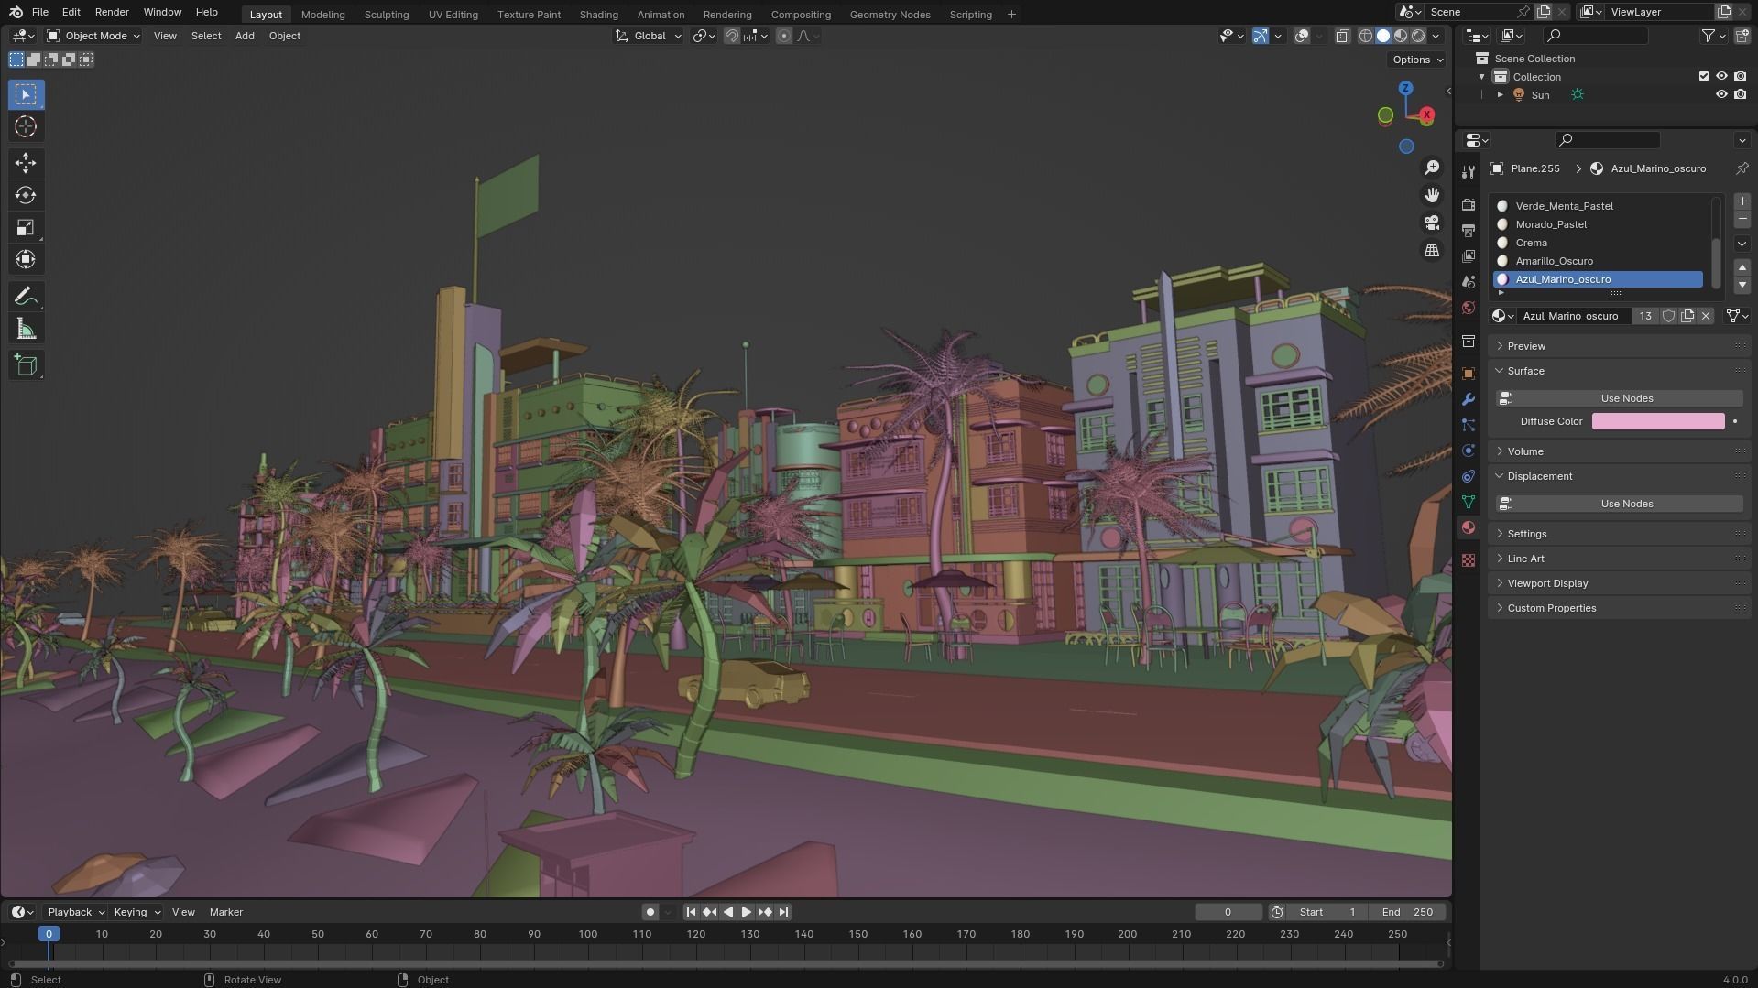Open the viewport Options dropdown

pos(1417,60)
